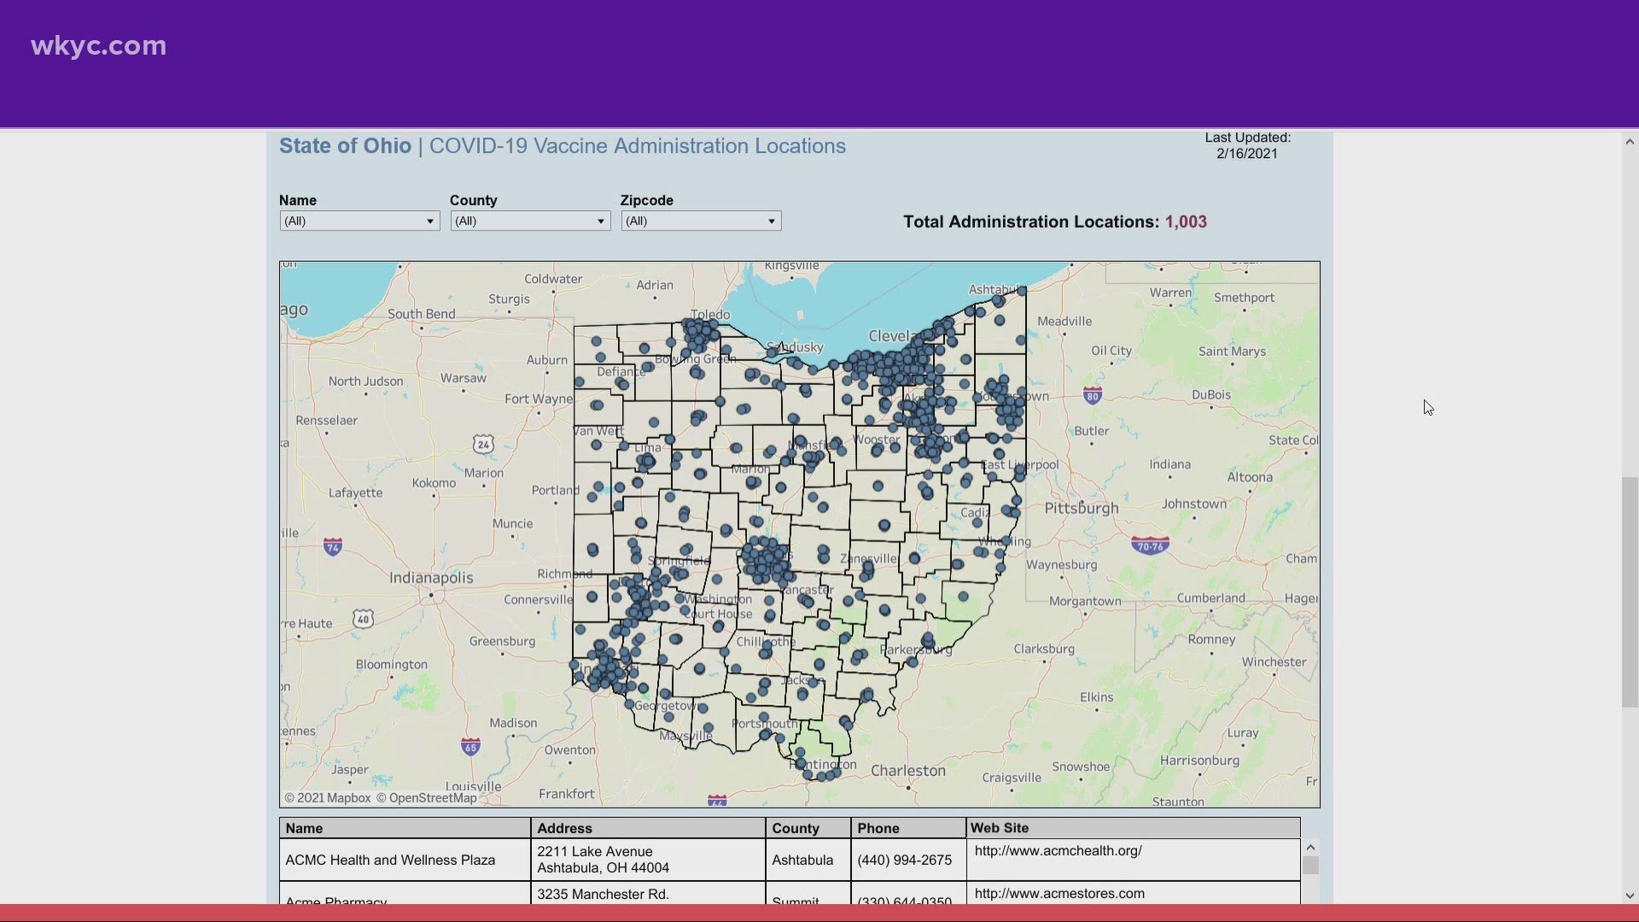Open the acmchealth.org website link

(1058, 850)
